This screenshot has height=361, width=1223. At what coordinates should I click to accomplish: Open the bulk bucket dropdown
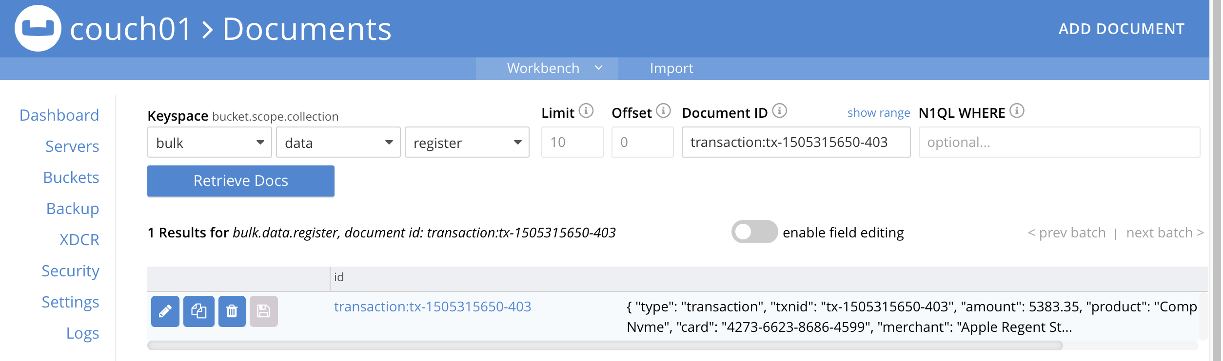coord(209,143)
